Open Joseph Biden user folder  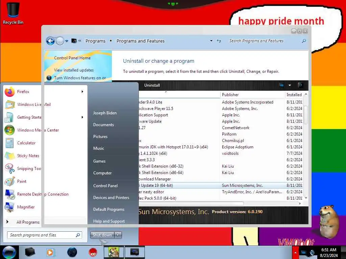[105, 113]
